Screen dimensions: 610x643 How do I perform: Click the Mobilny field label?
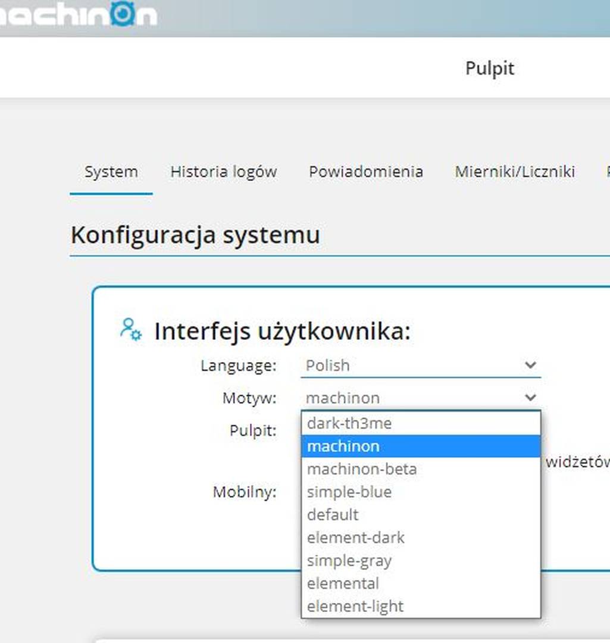click(245, 492)
